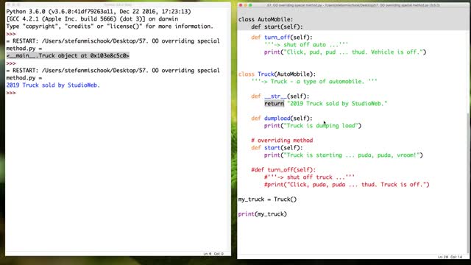Click 'def start(self):' under class AutoMobile
Image resolution: width=471 pixels, height=265 pixels.
[277, 26]
